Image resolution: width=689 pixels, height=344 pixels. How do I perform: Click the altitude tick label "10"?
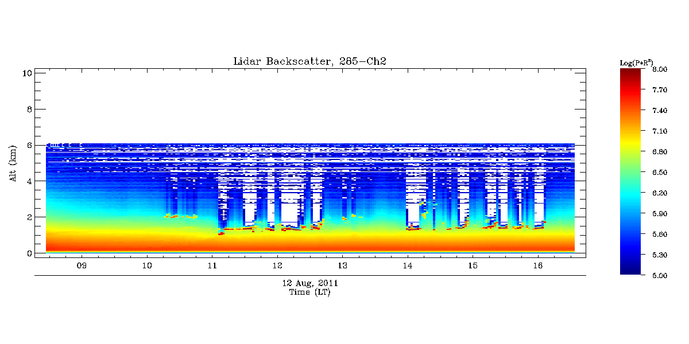tap(26, 73)
